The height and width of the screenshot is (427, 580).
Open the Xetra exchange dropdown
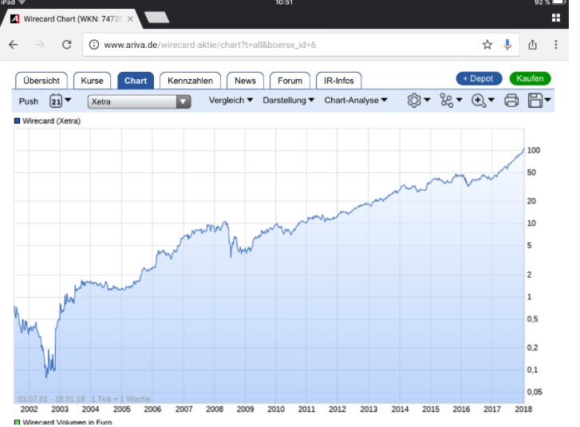coord(139,101)
